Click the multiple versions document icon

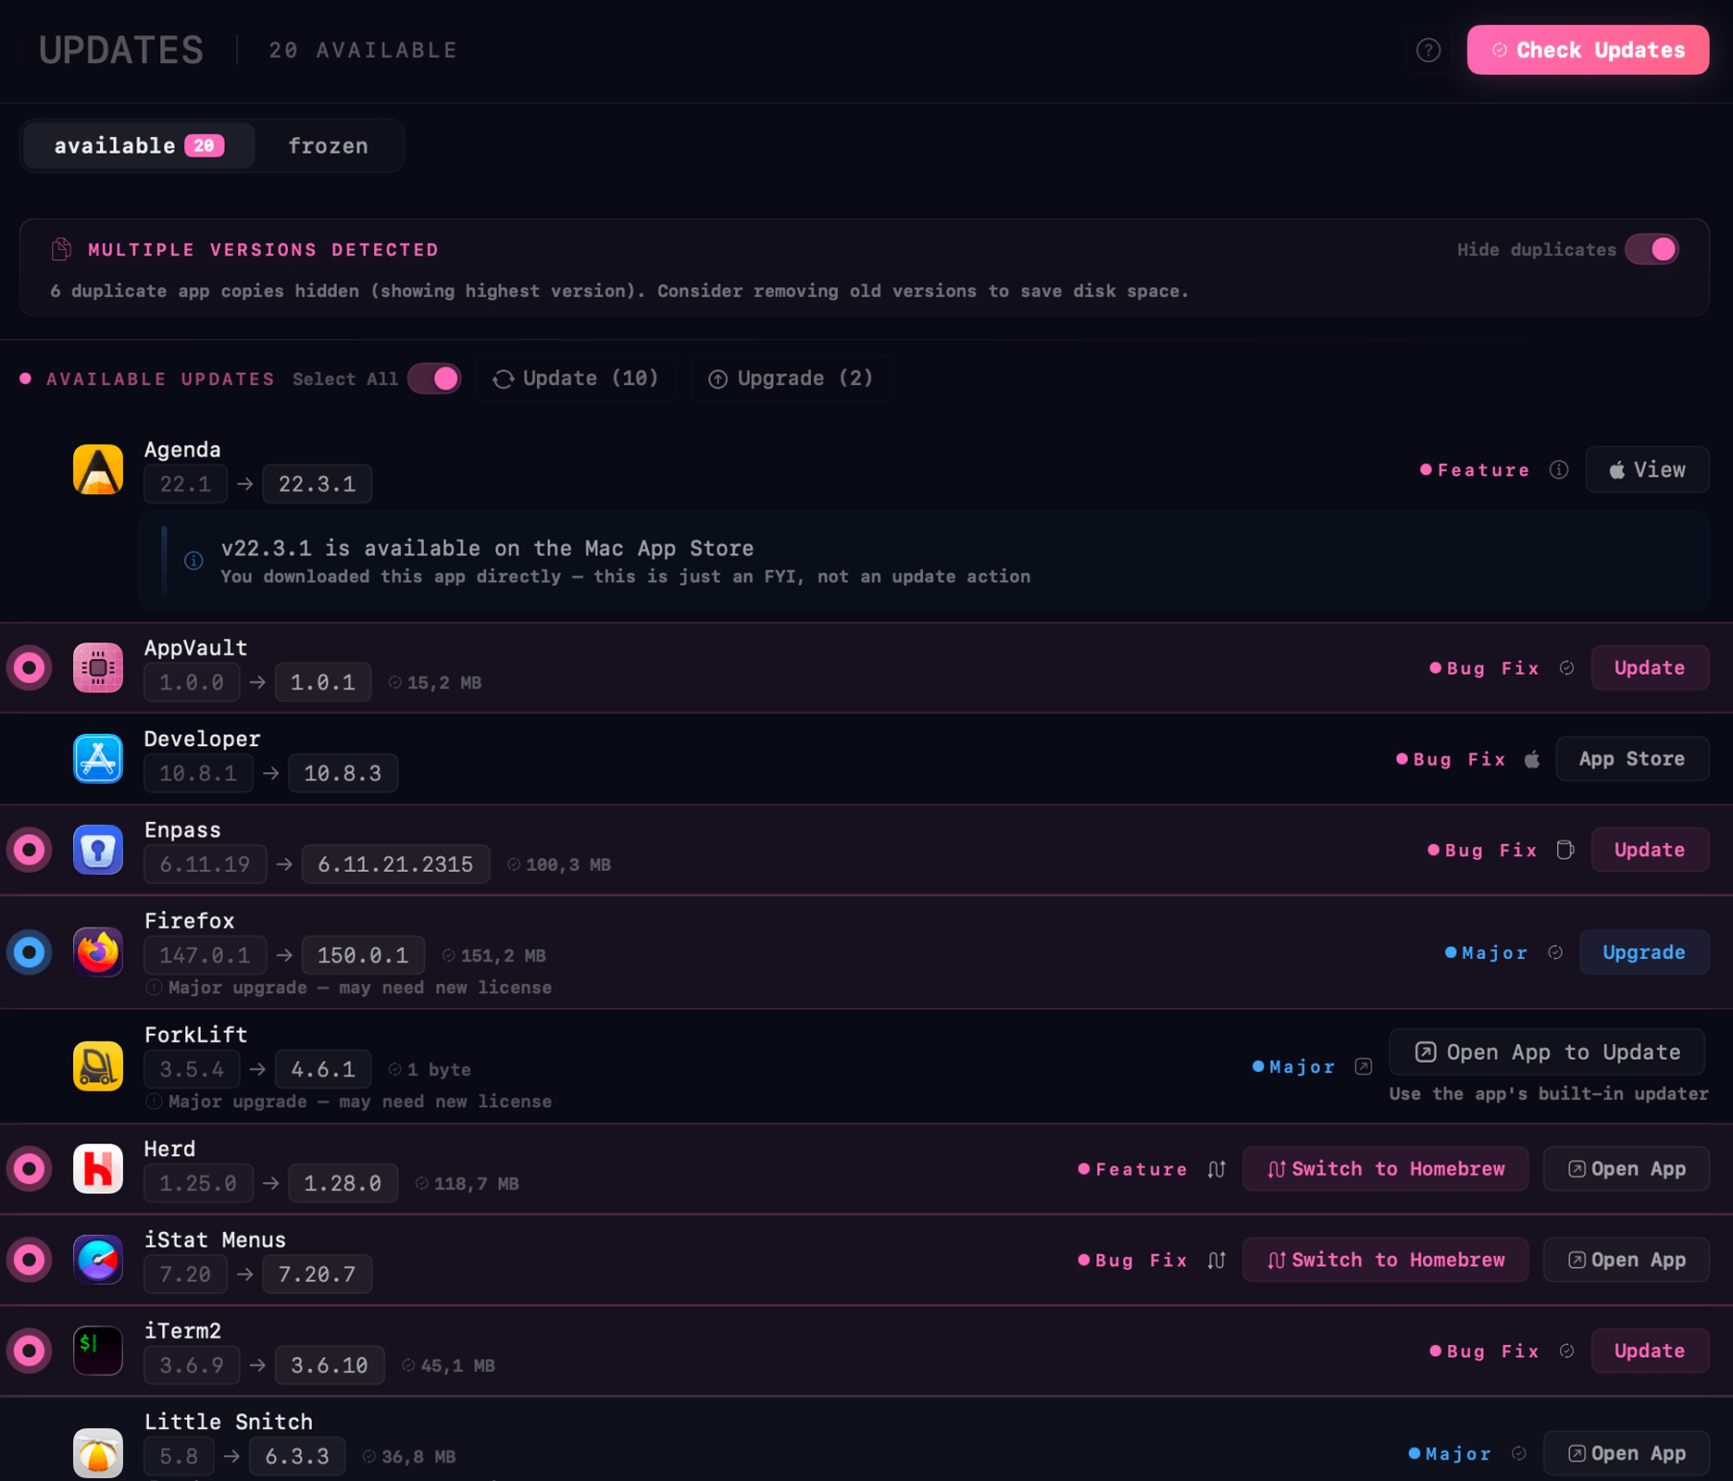click(x=61, y=249)
